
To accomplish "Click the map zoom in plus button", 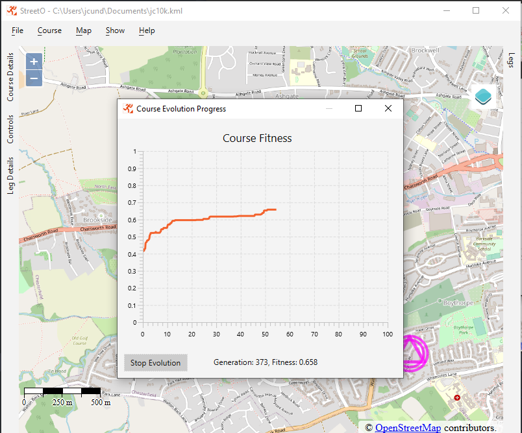I will coord(34,62).
